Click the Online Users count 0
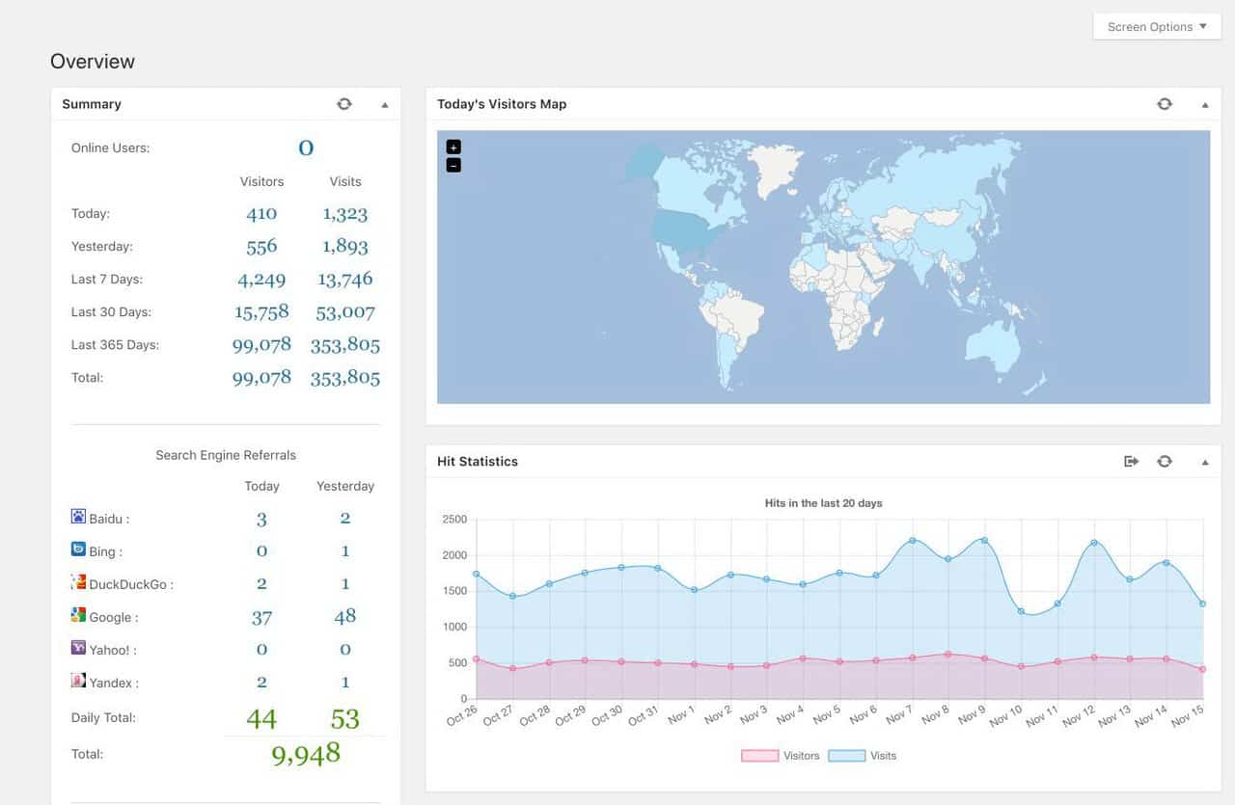 coord(306,148)
